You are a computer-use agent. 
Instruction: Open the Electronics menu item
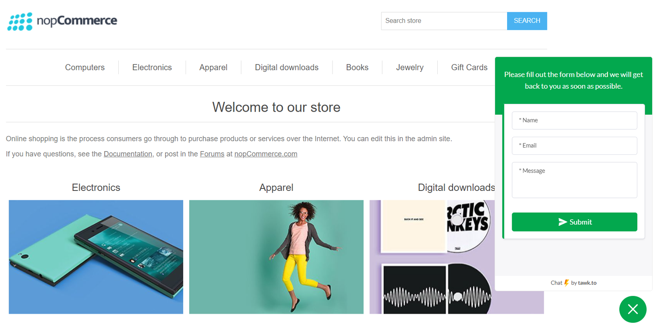(x=152, y=67)
